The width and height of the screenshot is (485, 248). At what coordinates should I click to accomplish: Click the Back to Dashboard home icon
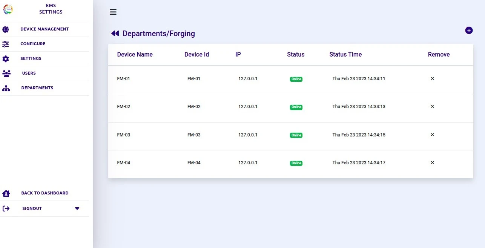click(x=6, y=193)
